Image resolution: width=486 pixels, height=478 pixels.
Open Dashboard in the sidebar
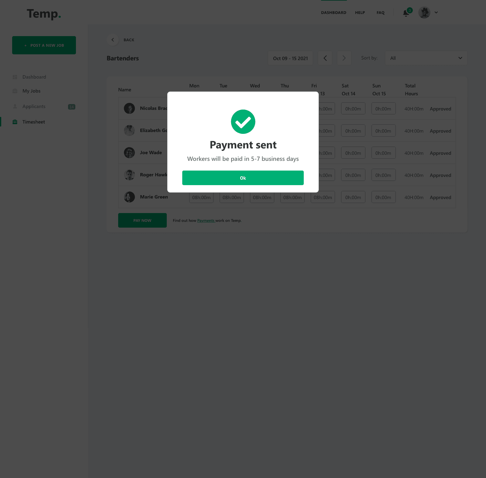tap(34, 77)
